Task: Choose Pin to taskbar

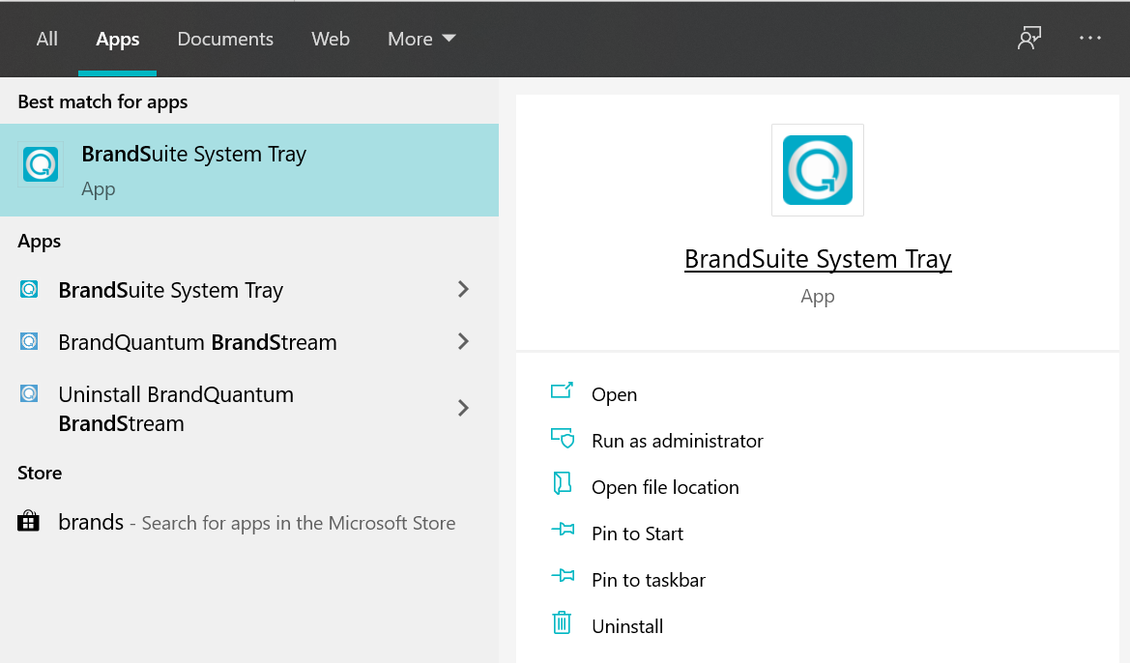Action: tap(649, 580)
